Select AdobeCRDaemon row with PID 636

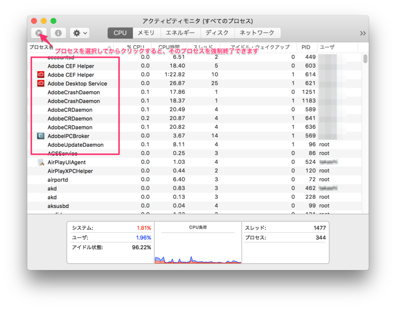point(194,127)
